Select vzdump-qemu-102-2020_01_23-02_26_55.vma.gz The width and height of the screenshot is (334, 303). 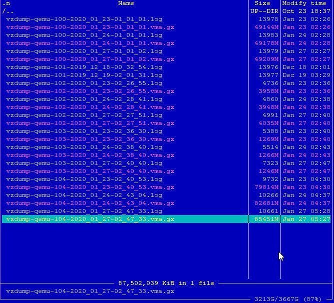(90, 91)
